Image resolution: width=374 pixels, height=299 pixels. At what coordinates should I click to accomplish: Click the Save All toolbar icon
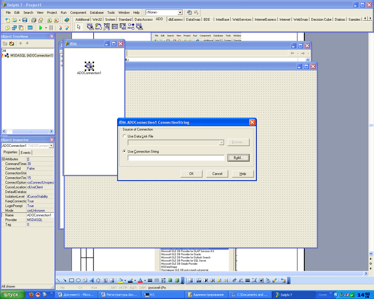(x=34, y=20)
